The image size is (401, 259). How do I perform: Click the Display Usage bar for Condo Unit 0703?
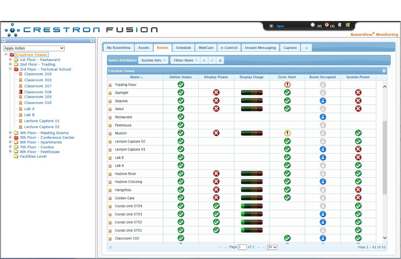tap(252, 214)
